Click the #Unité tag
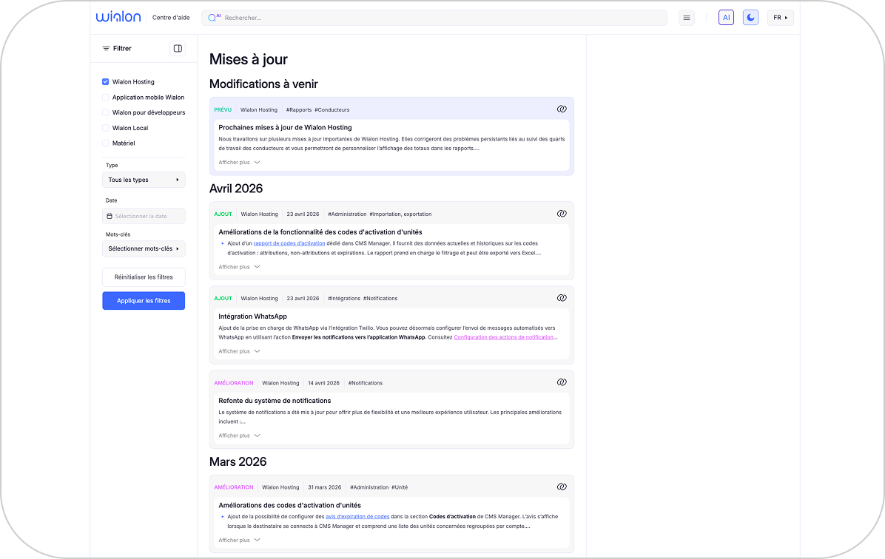Screen dimensions: 885x559 [x=400, y=487]
